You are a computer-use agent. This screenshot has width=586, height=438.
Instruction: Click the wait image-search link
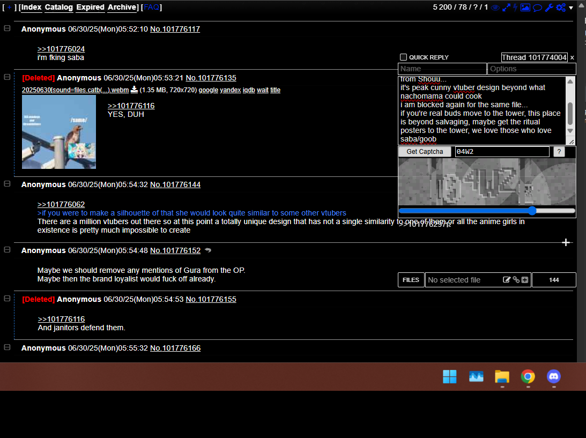point(263,90)
